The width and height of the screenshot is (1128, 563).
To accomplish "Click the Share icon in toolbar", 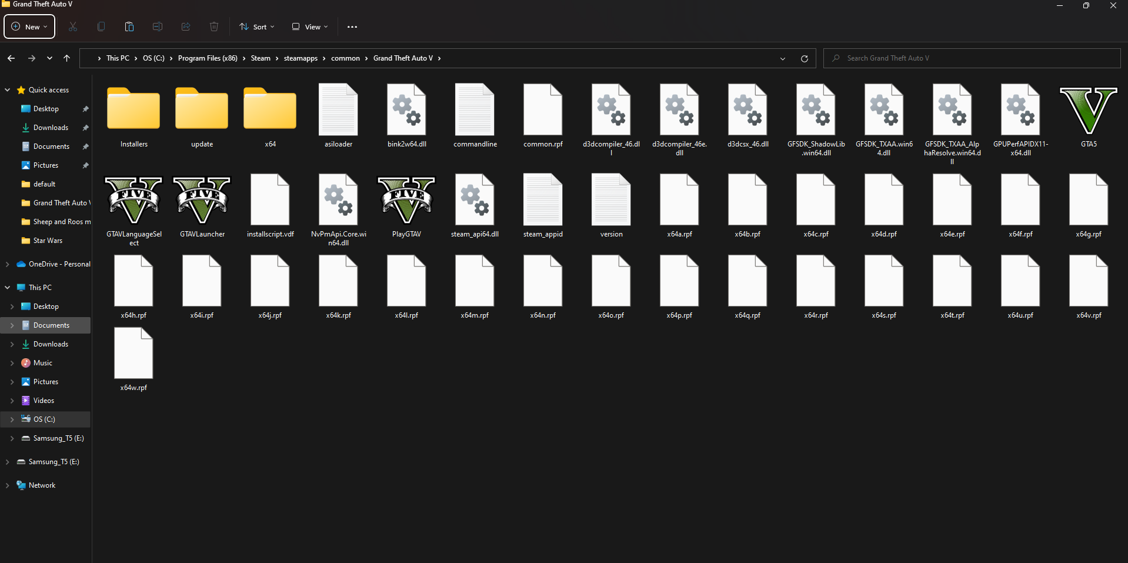I will 186,26.
